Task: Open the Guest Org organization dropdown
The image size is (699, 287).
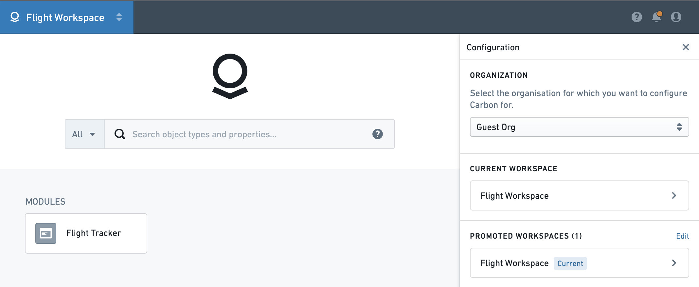Action: (x=579, y=127)
